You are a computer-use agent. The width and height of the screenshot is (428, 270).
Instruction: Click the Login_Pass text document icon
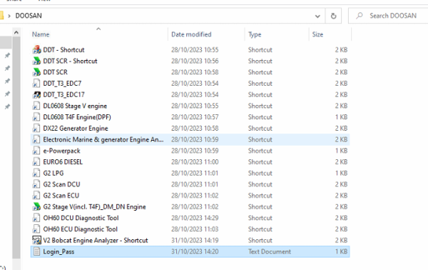point(36,251)
